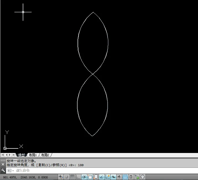The height and width of the screenshot is (180, 198).
Task: Close the command line window
Action: coord(3,164)
